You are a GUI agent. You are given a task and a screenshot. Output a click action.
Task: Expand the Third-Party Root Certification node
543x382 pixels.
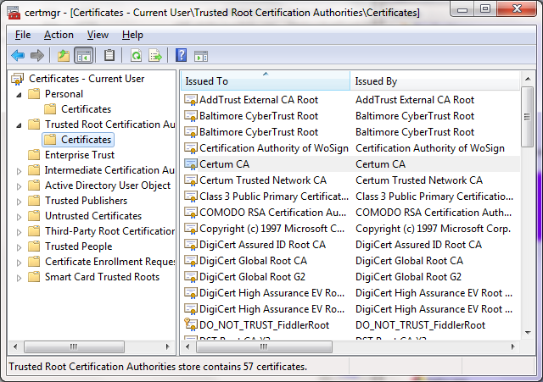click(19, 232)
